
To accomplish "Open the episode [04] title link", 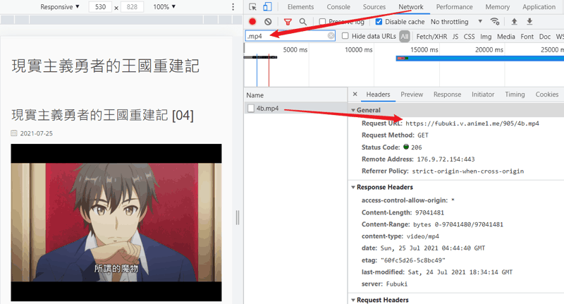I will 102,115.
